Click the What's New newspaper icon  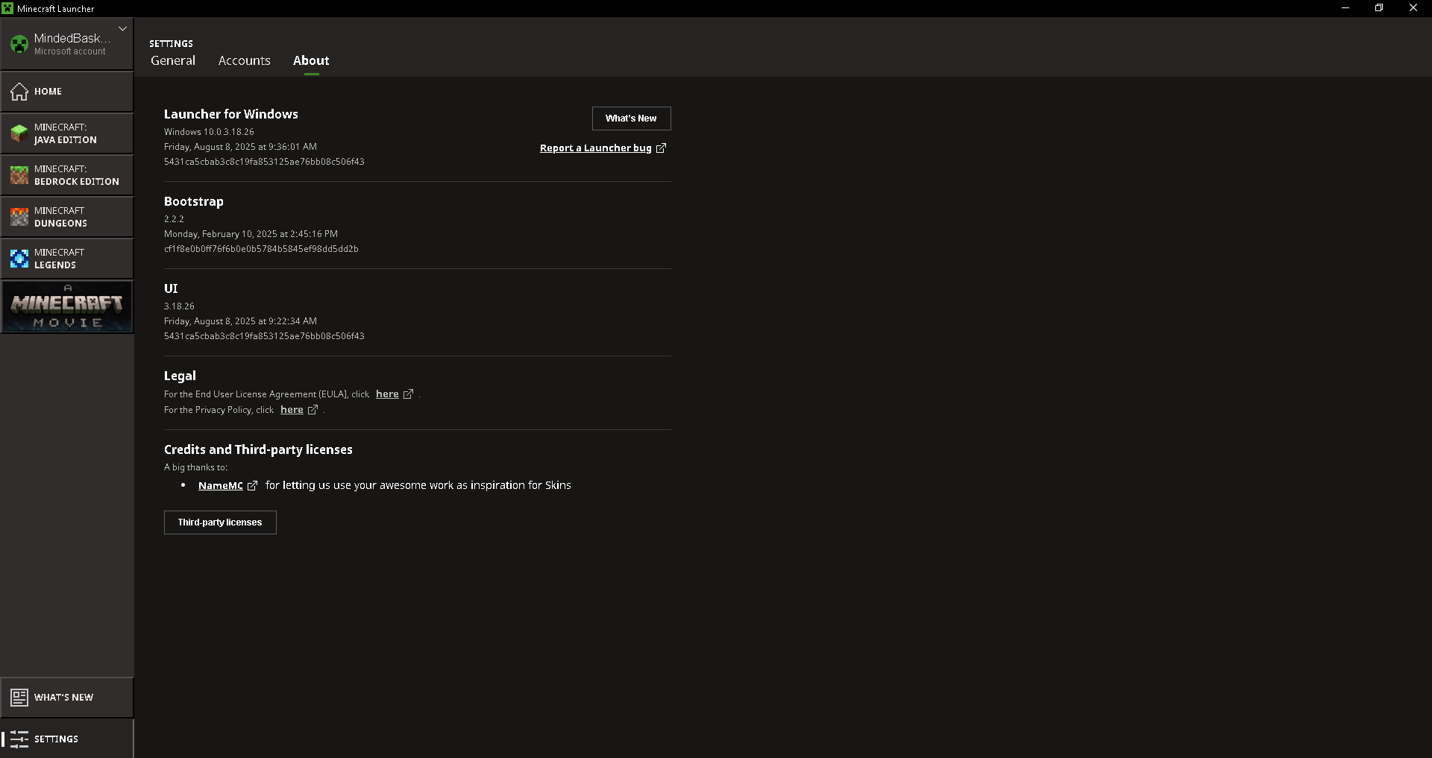point(19,698)
